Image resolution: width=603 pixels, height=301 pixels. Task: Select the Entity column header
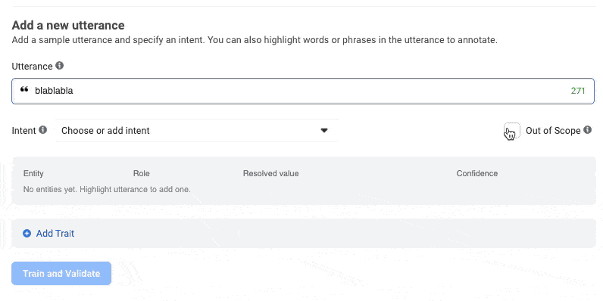[x=33, y=173]
